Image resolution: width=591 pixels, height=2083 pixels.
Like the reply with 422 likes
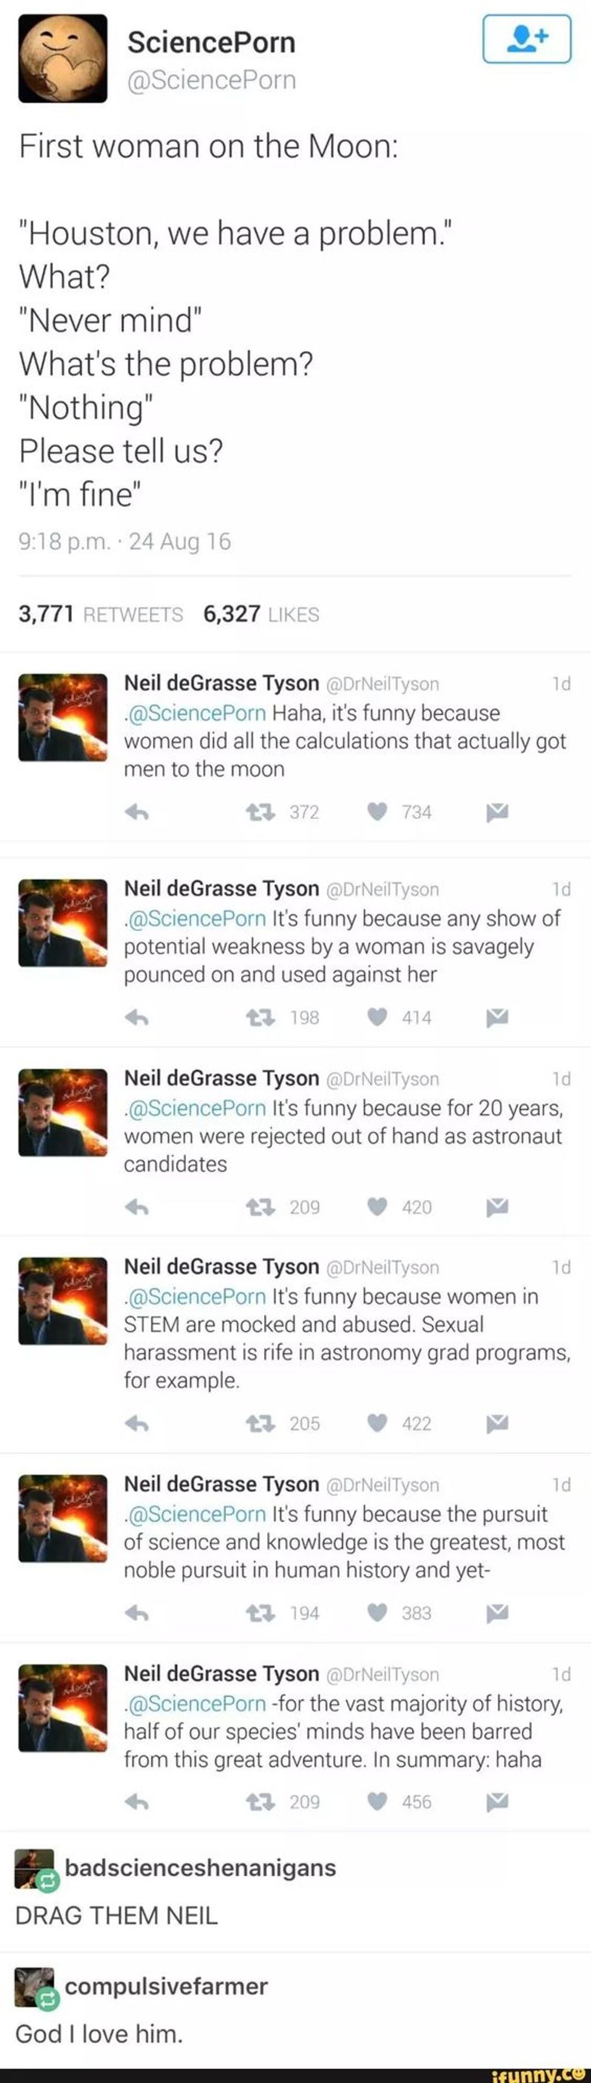(x=377, y=1423)
